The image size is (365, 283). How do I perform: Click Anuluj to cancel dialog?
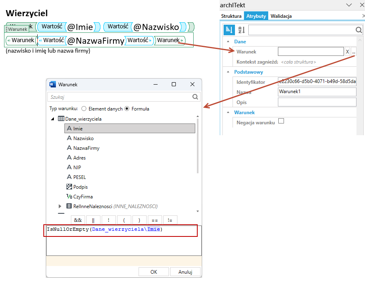pyautogui.click(x=185, y=272)
